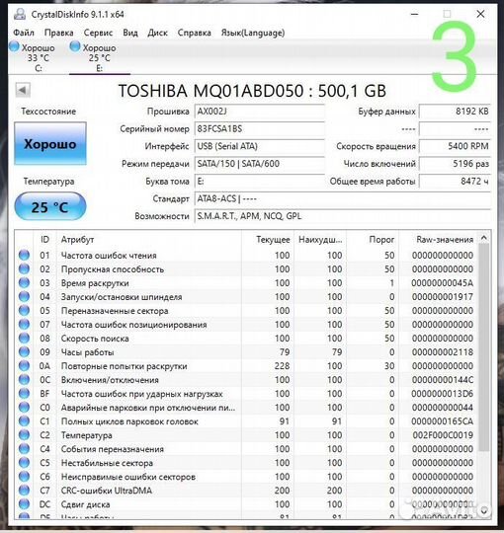Click status icon for C6 Неисправимые ошибки секторов
Screen dimensions: 504x533
click(x=24, y=477)
